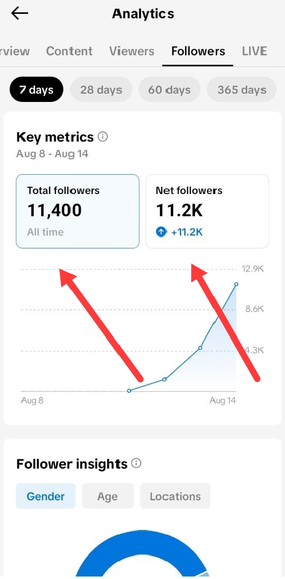
Task: Open Follower insights info icon
Action: 136,463
